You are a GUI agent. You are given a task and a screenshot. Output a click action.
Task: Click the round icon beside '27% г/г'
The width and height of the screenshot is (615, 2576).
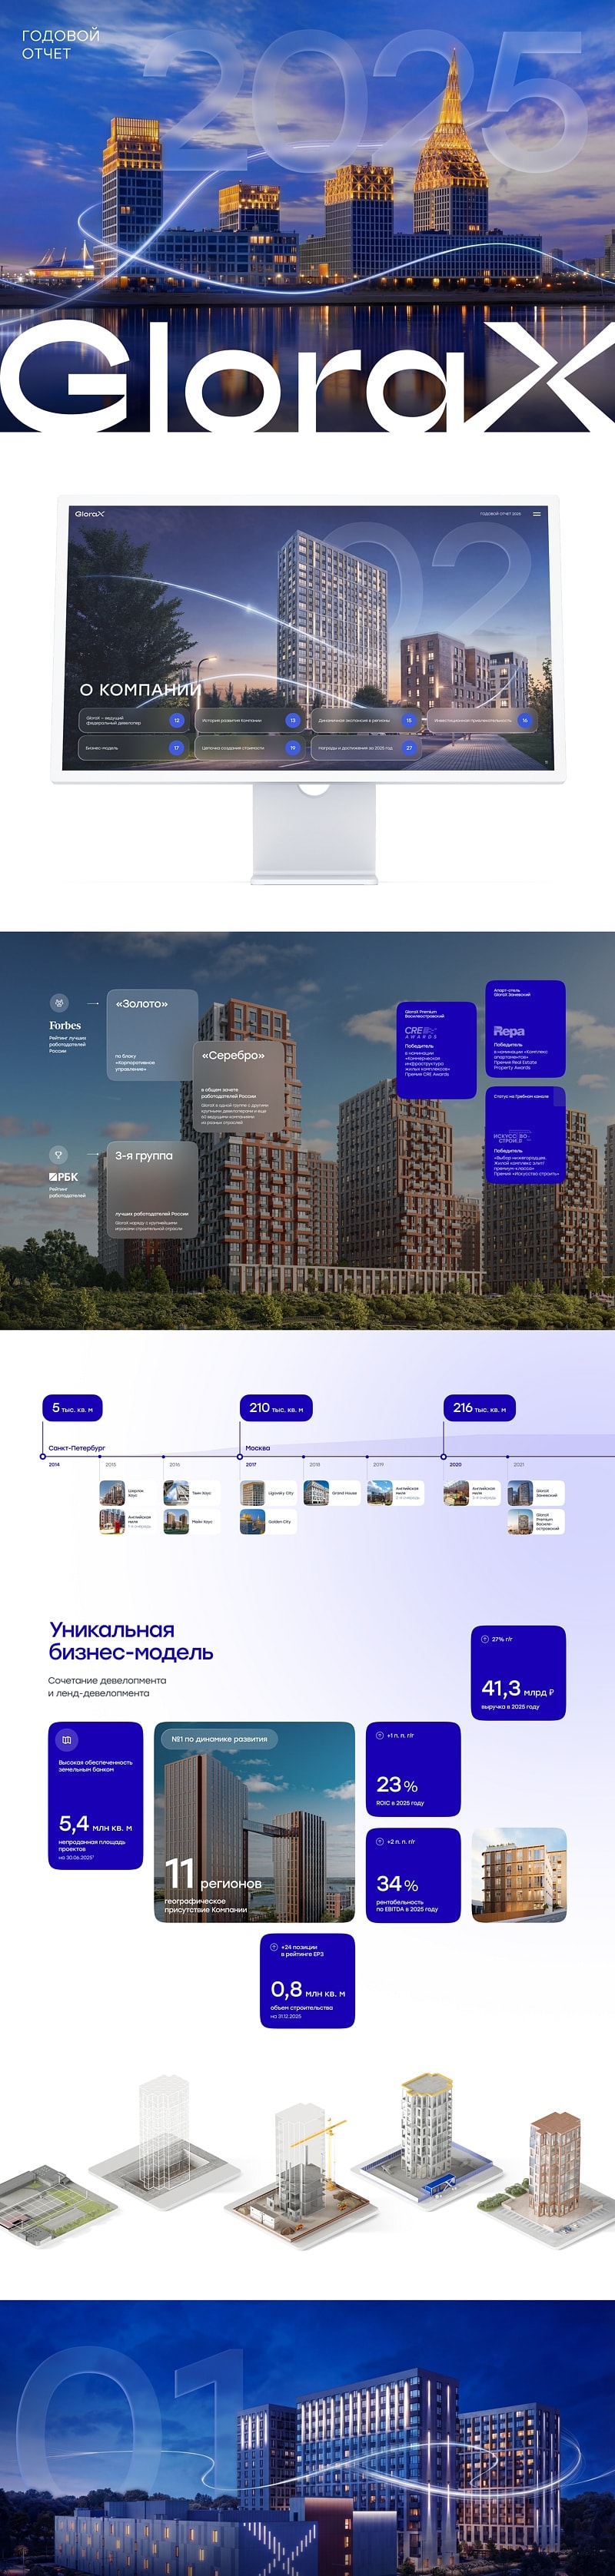(x=485, y=1639)
